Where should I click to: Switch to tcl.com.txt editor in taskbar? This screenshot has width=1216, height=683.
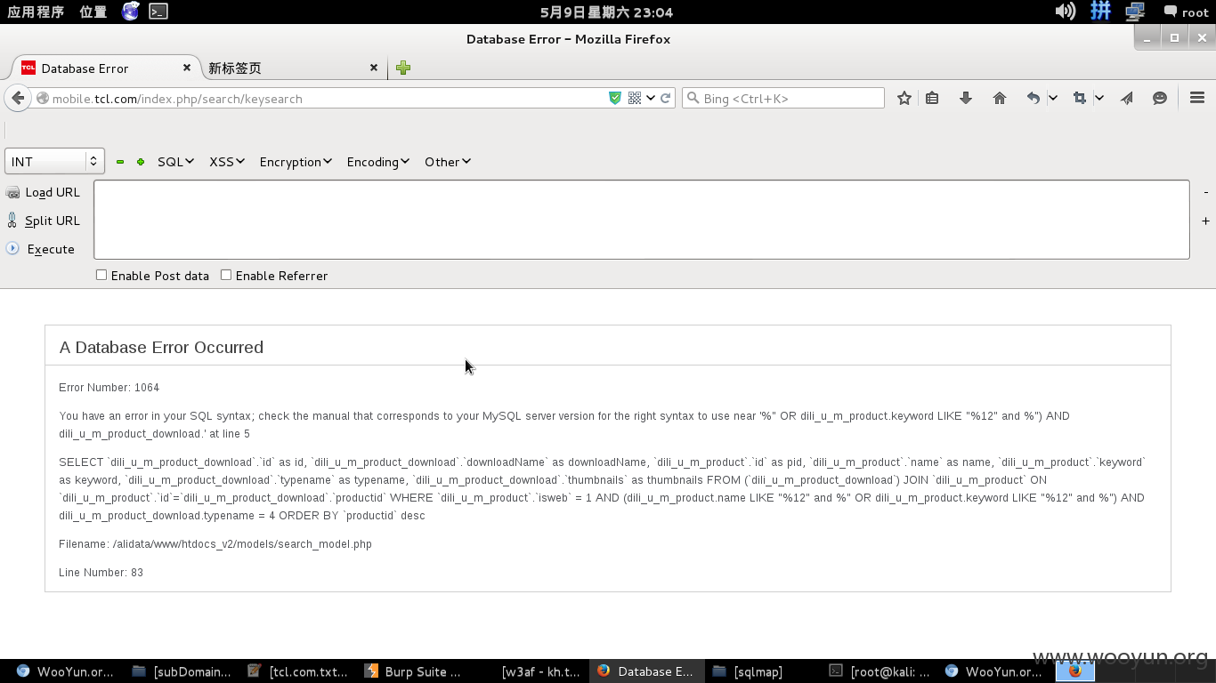tap(298, 671)
